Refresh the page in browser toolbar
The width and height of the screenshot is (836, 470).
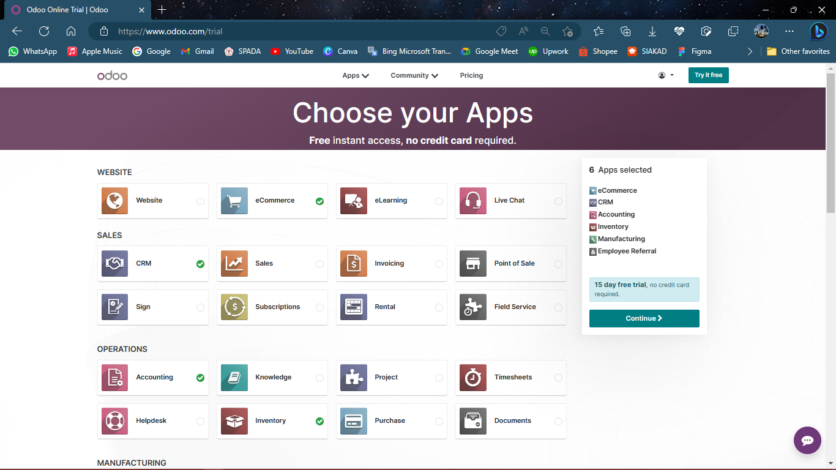(44, 31)
